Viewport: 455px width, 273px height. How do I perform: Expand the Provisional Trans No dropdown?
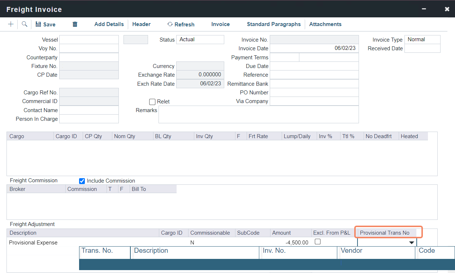coord(411,242)
